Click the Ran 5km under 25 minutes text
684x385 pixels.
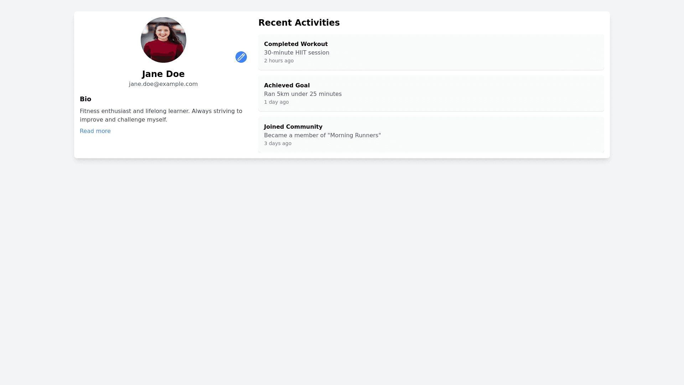click(x=302, y=94)
